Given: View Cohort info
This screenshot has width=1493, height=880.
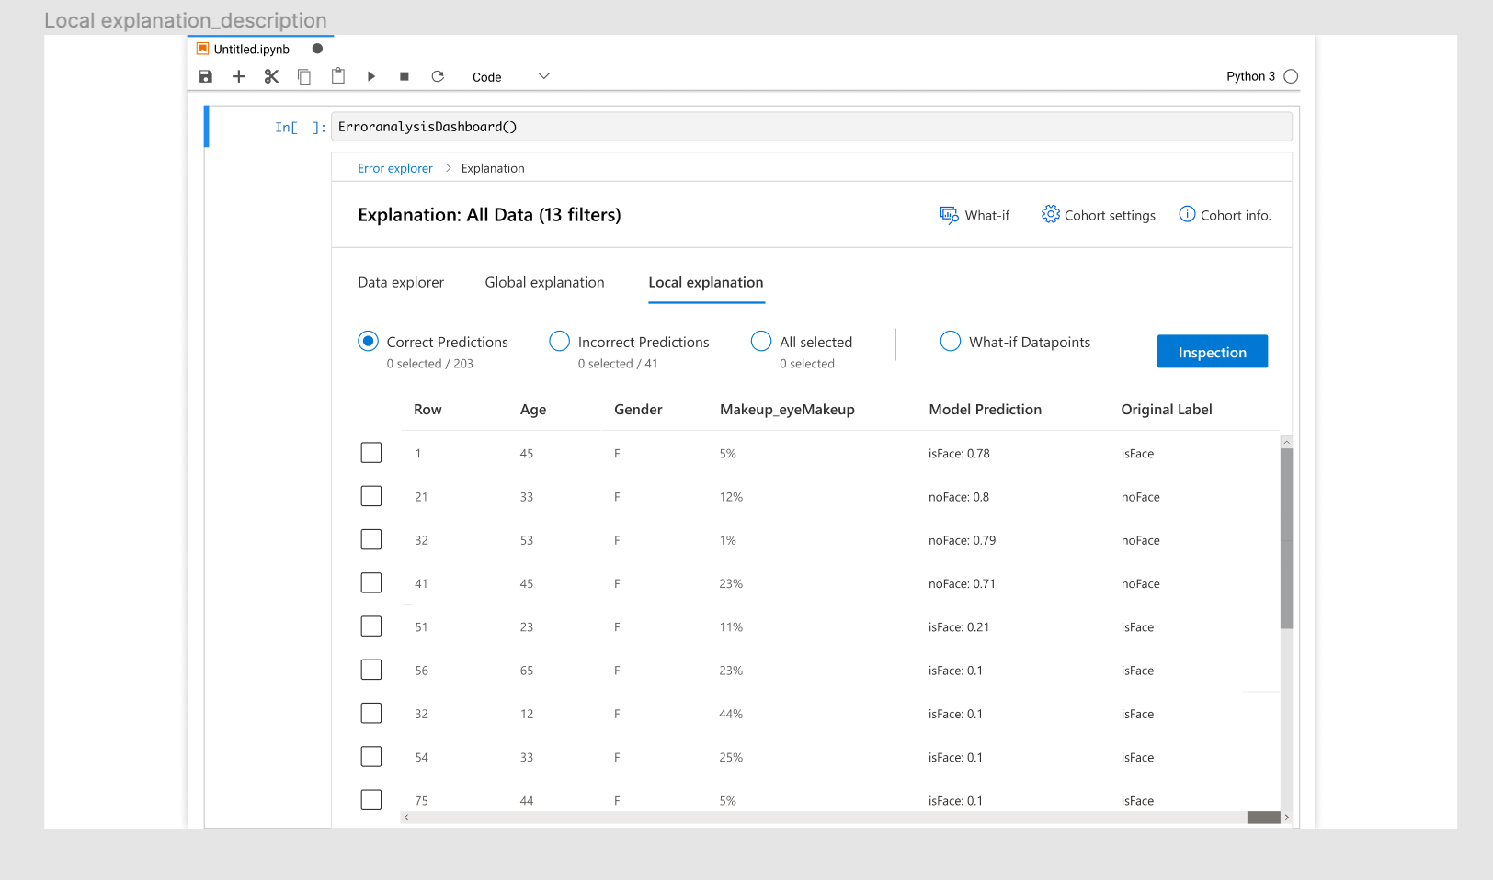Looking at the screenshot, I should pos(1225,214).
